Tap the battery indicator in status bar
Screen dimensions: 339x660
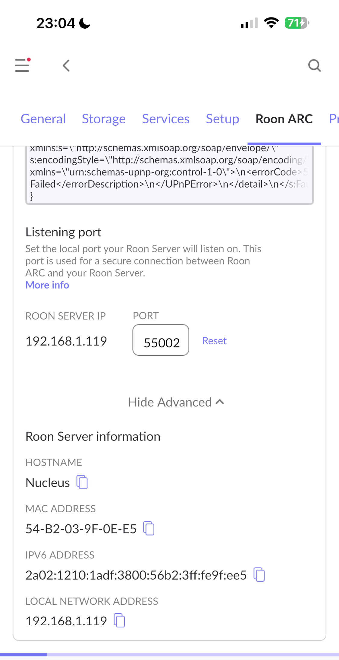[297, 23]
